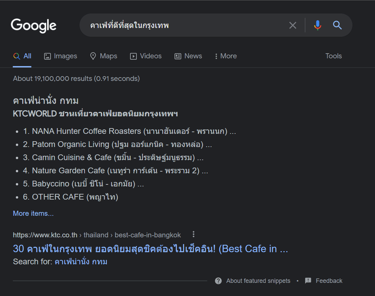
Task: Open the 30 คาเฟ่ในกรุงเทพ result title
Action: coord(150,249)
